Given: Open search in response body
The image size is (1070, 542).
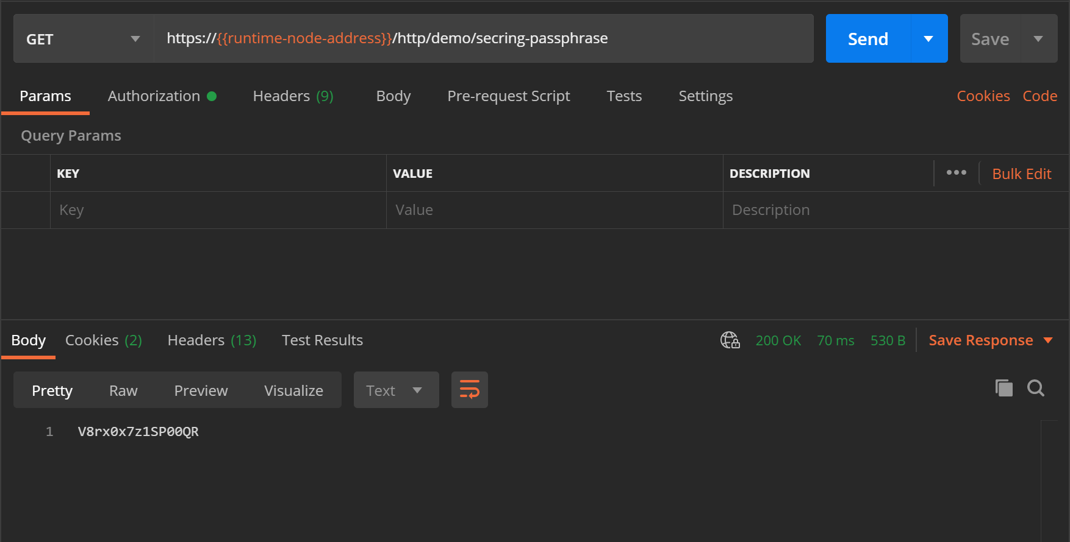Looking at the screenshot, I should click(1035, 388).
